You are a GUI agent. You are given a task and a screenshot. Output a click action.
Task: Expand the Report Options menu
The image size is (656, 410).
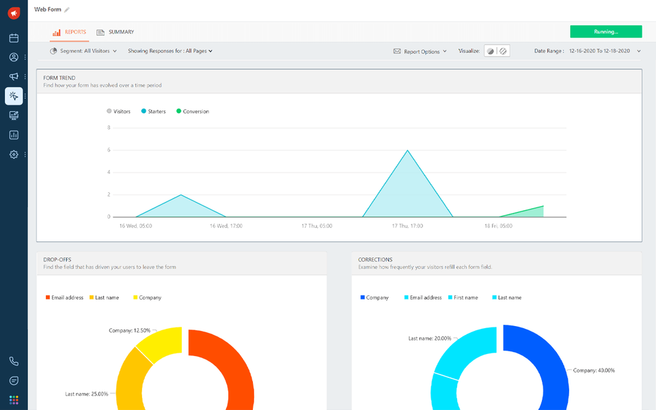(x=420, y=51)
